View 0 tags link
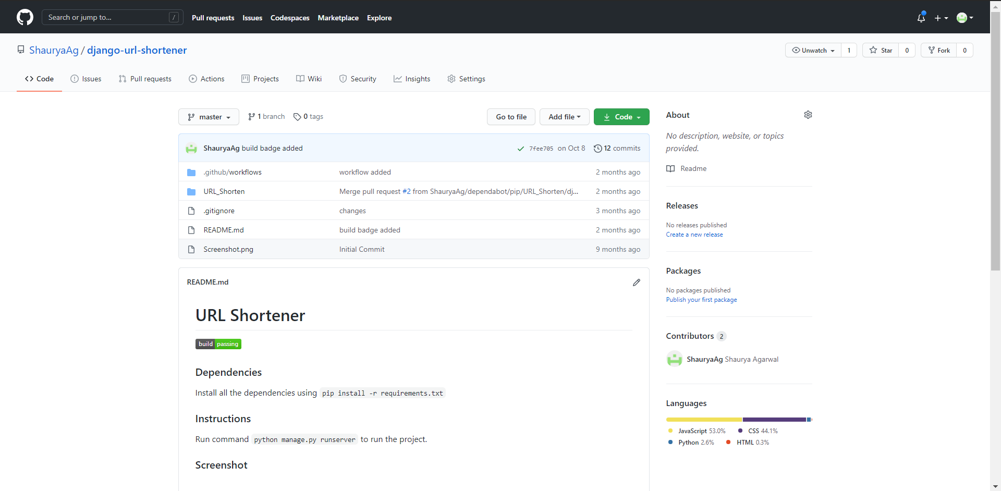 [x=308, y=116]
